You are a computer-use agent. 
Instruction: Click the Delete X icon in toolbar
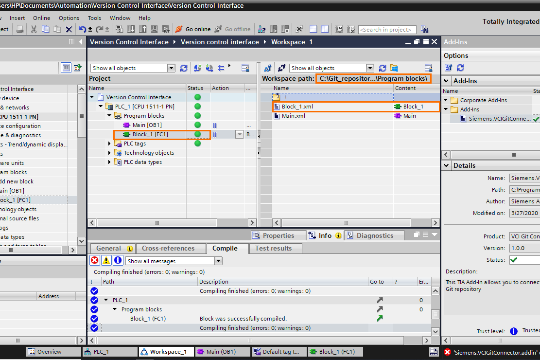(69, 29)
